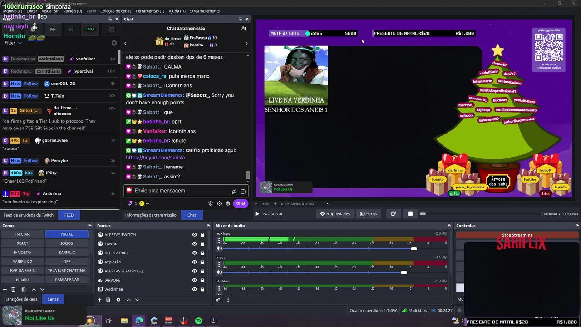The image size is (581, 327).
Task: Open chat community users icon
Action: point(244,28)
